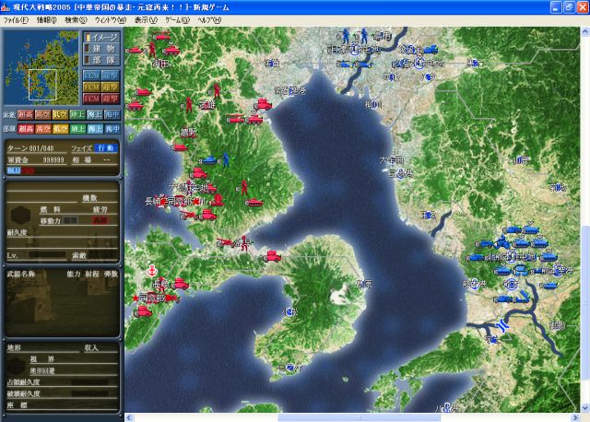
Task: Toggle the yellow 迎撃 intercept button
Action: (x=111, y=87)
